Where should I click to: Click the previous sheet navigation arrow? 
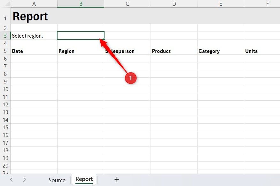(12, 180)
